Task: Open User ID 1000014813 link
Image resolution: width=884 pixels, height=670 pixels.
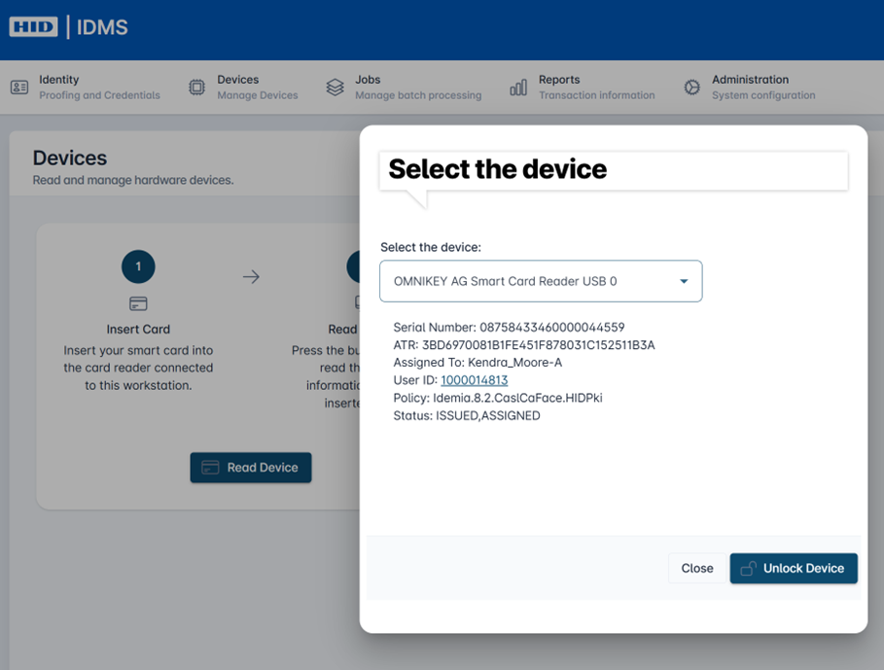Action: [x=475, y=380]
